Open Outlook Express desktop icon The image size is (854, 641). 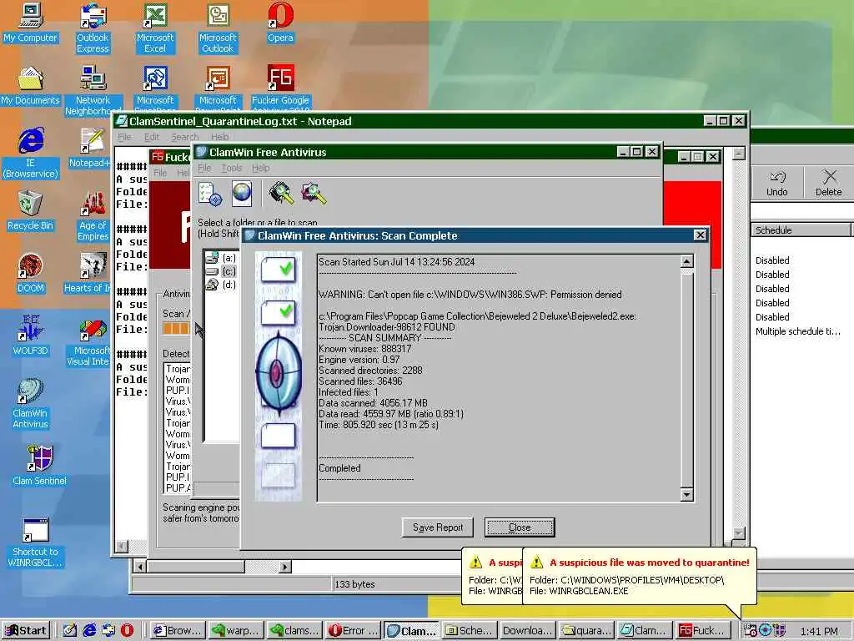coord(93,28)
